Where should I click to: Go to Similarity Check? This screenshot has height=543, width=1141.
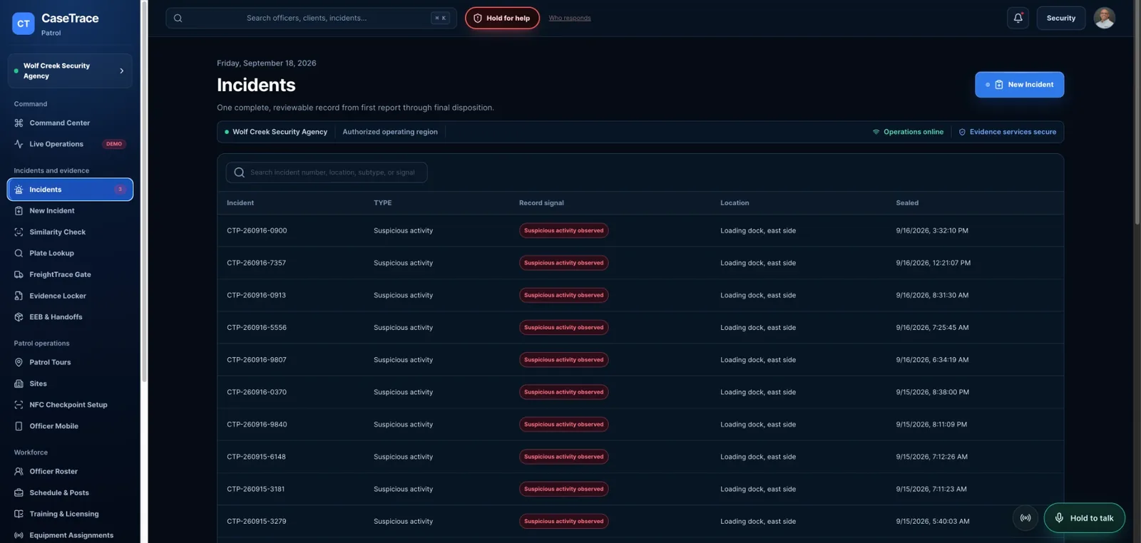[70, 232]
